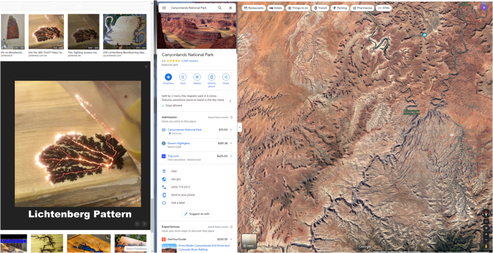Select the Parking category chip
493x253 pixels.
coord(340,8)
